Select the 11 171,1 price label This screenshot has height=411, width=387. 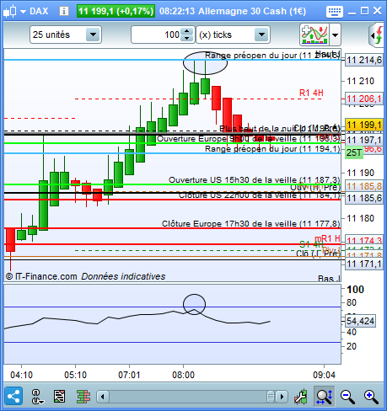coord(364,264)
